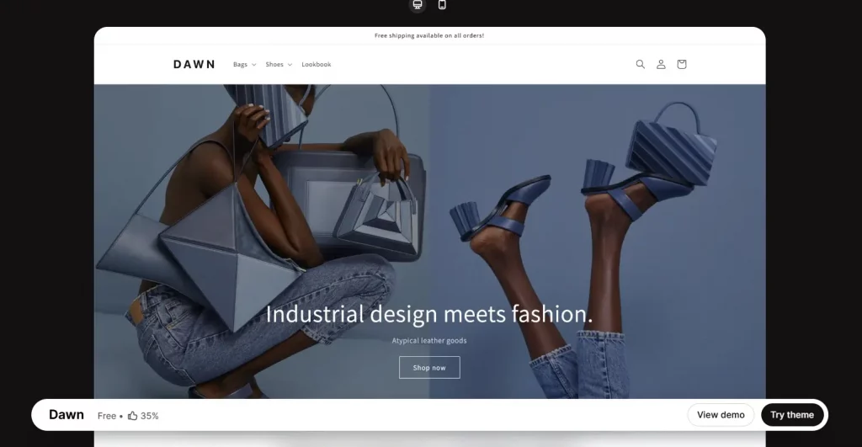
Task: Switch to desktop preview mode
Action: pyautogui.click(x=418, y=5)
